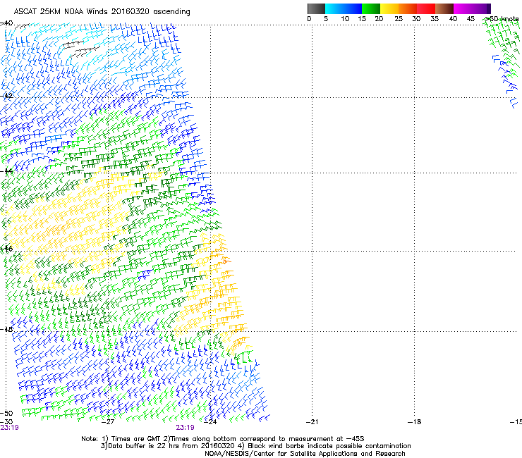The height and width of the screenshot is (458, 522).
Task: Click the '23:19' time left of longitude -24
Action: click(185, 428)
